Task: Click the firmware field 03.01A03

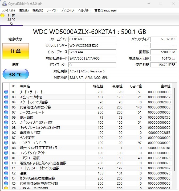Action: (x=92, y=39)
